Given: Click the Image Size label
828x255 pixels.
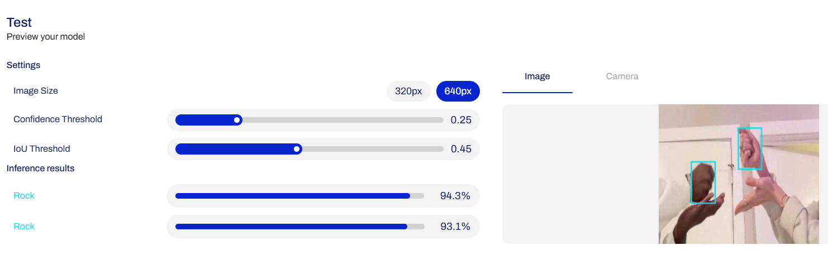Looking at the screenshot, I should point(36,90).
